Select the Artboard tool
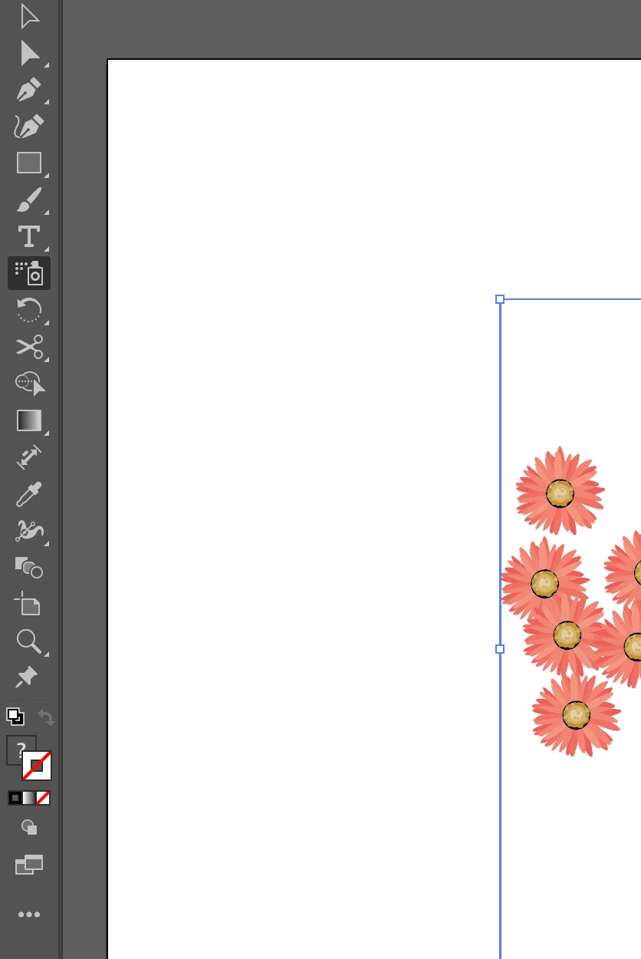Image resolution: width=641 pixels, height=959 pixels. [x=28, y=604]
